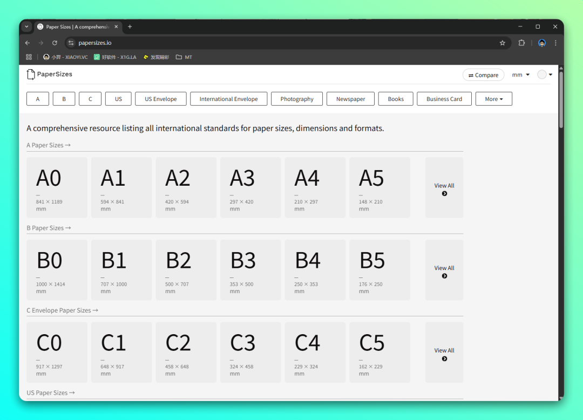Bookmark this page with the star icon

point(503,43)
